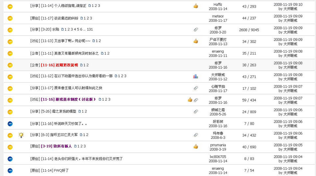Open the thread 谈谈最近的纠纷
This screenshot has width=316, height=176.
(60, 18)
